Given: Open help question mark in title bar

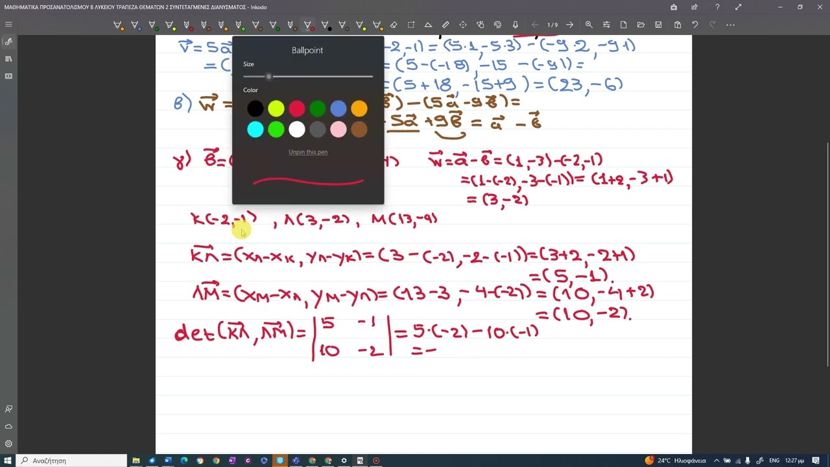Looking at the screenshot, I should click(x=717, y=7).
